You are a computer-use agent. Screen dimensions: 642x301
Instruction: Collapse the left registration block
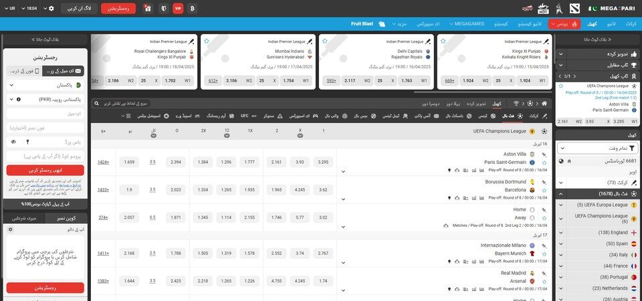[x=45, y=39]
